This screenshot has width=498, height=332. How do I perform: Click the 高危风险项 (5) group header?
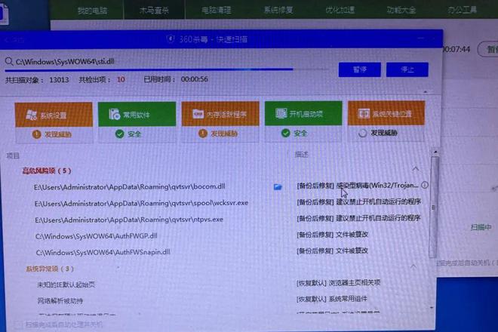click(x=47, y=171)
